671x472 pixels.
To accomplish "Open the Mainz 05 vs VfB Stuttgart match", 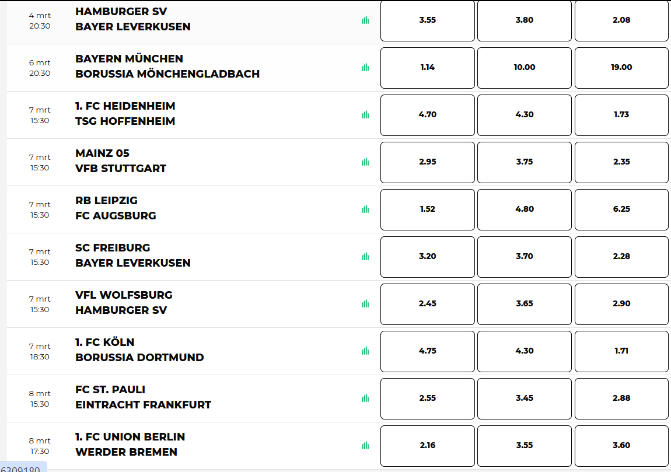I will tap(121, 161).
